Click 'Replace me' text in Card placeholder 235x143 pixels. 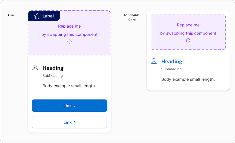(x=69, y=26)
